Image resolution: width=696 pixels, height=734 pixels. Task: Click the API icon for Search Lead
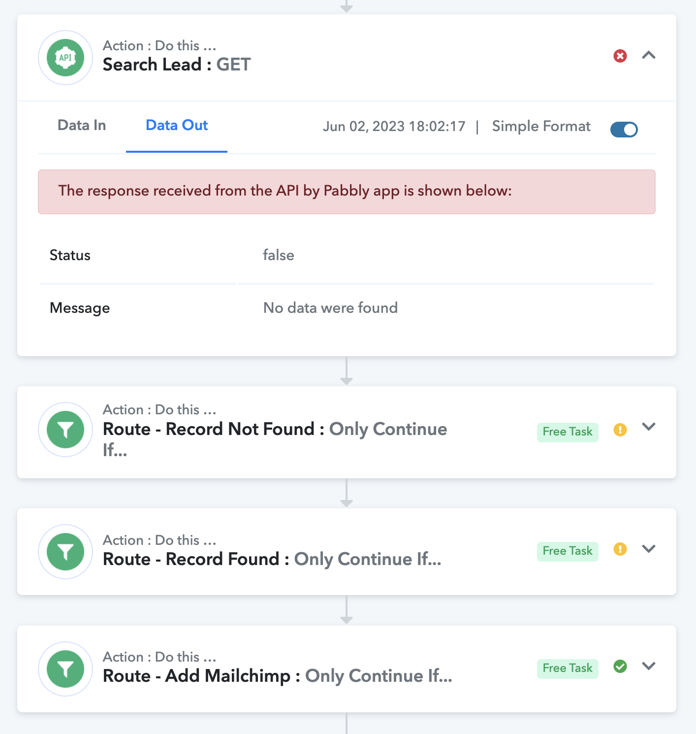[65, 58]
